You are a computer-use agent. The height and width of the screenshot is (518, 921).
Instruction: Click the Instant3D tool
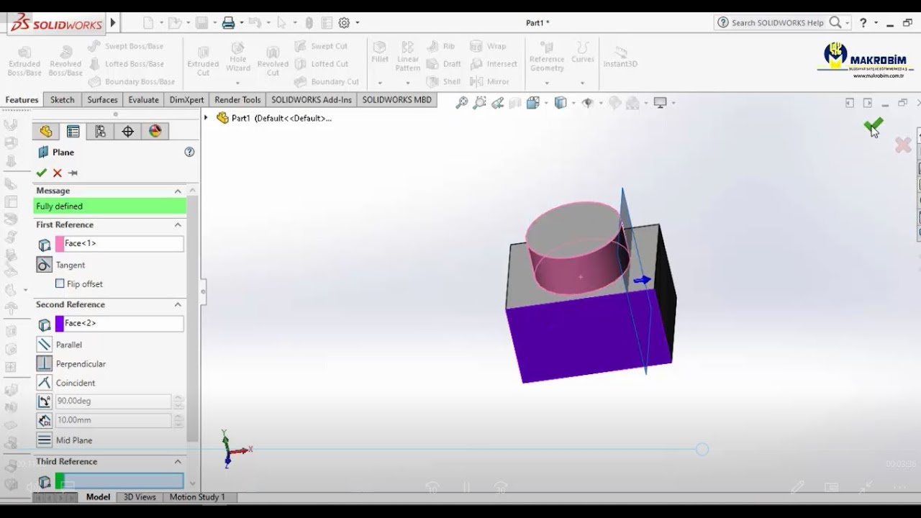(620, 56)
